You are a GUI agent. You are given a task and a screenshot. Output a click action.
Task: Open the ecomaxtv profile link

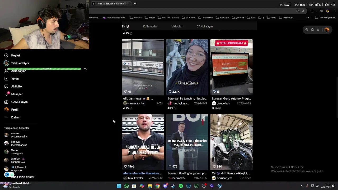(179, 178)
